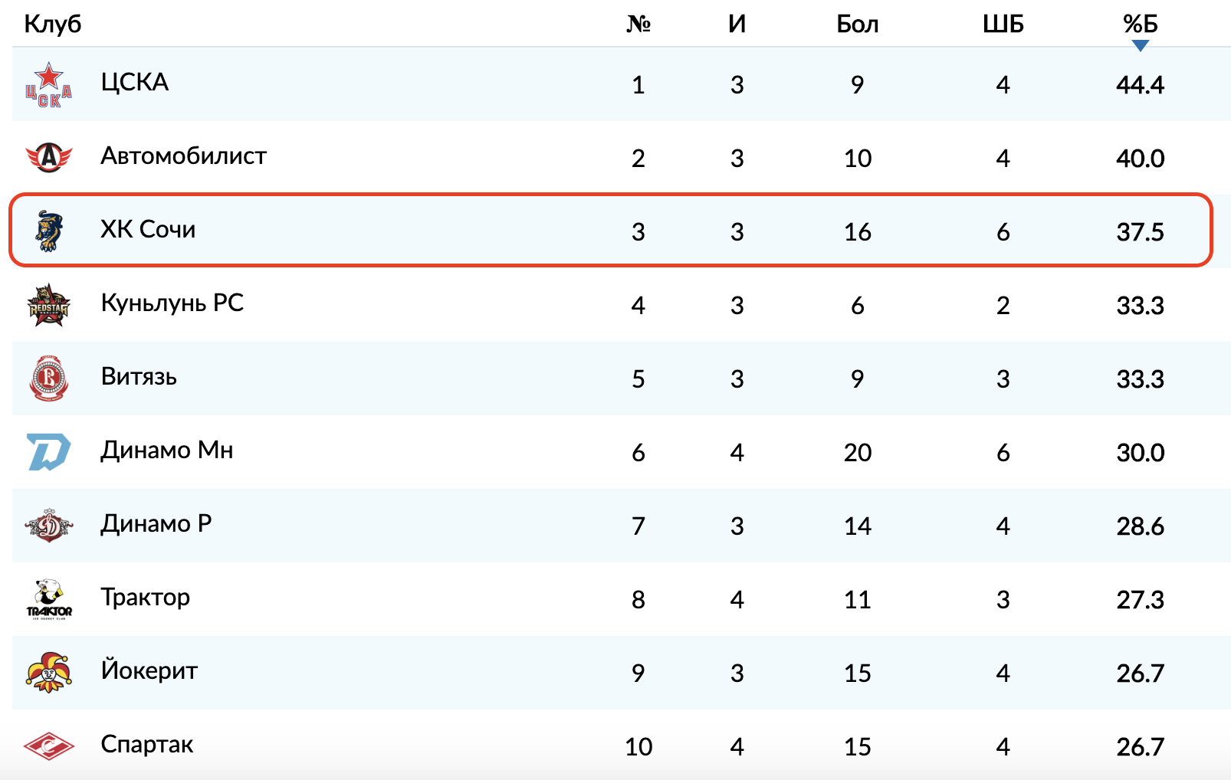Image resolution: width=1231 pixels, height=780 pixels.
Task: Click the Kunlun Red Star logo
Action: click(49, 305)
